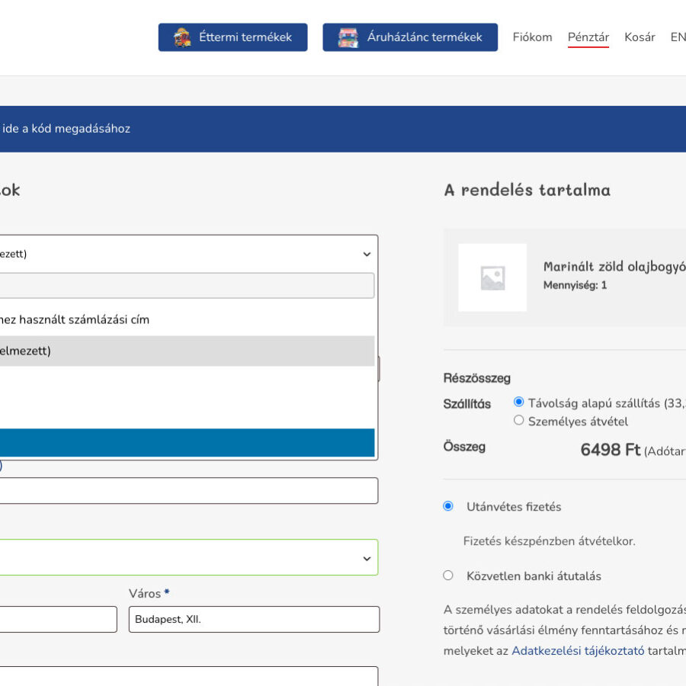
Task: Click the store icon on Áruházlánc termékek
Action: point(348,37)
